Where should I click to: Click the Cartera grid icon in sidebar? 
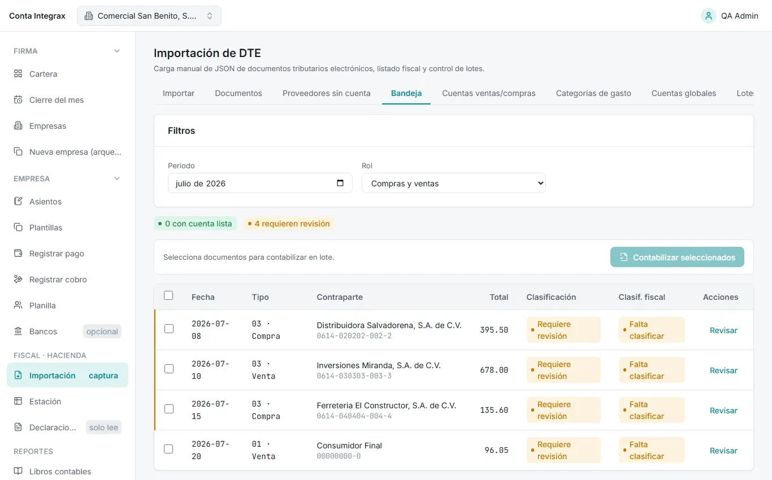(18, 74)
